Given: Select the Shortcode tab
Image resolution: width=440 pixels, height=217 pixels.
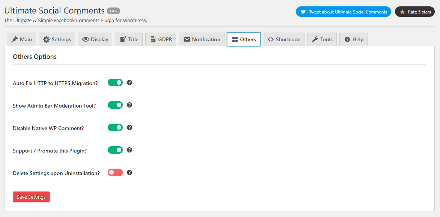Looking at the screenshot, I should click(x=284, y=39).
